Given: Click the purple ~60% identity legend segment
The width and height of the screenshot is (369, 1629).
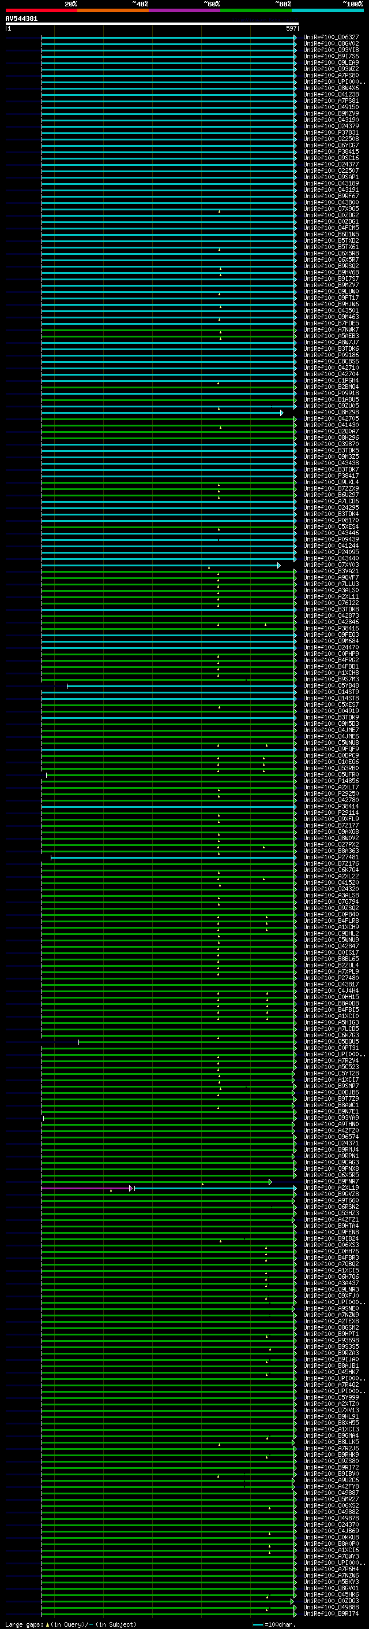Looking at the screenshot, I should (185, 11).
